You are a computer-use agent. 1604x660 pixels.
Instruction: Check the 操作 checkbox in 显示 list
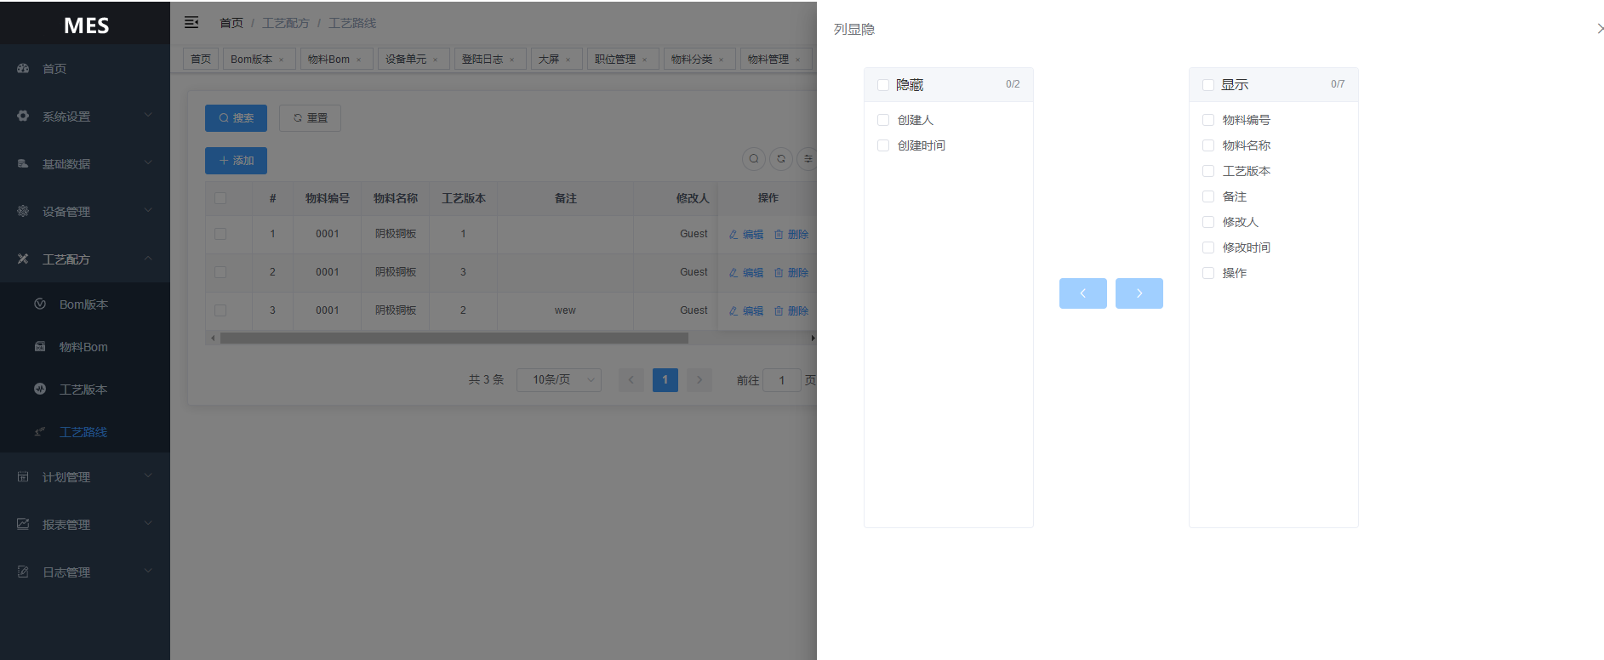(1208, 273)
